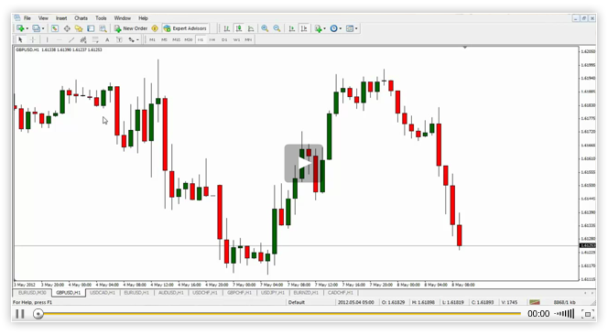The height and width of the screenshot is (335, 608).
Task: Select the equidistant channel tool
Action: (x=83, y=39)
